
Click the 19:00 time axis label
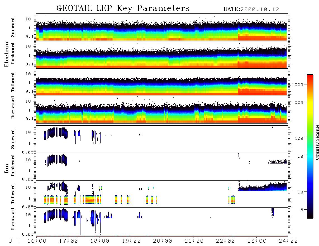click(x=131, y=241)
